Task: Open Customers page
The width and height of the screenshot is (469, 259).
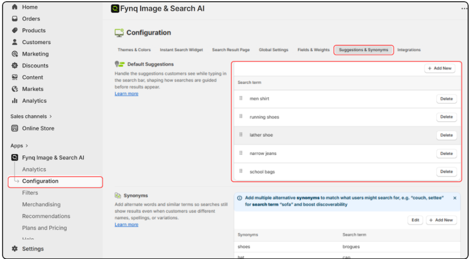Action: point(36,42)
